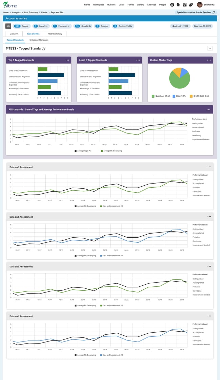This screenshot has height=380, width=220.
Task: Open Top 5 Tagged Standards options menu
Action: coord(67,60)
